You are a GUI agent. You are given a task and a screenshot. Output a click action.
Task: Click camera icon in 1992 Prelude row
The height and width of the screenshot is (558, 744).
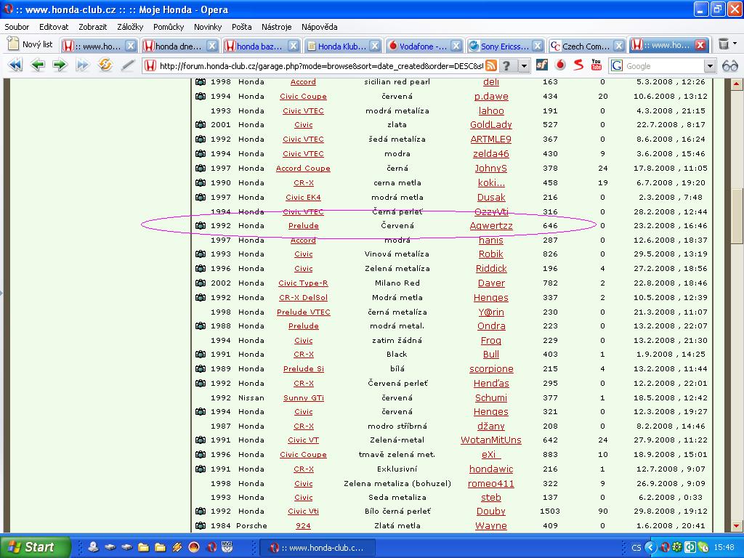[201, 226]
